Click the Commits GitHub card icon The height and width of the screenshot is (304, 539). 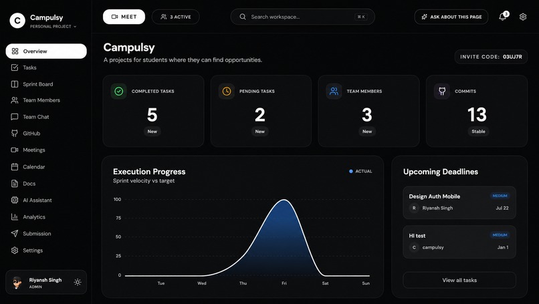click(442, 91)
